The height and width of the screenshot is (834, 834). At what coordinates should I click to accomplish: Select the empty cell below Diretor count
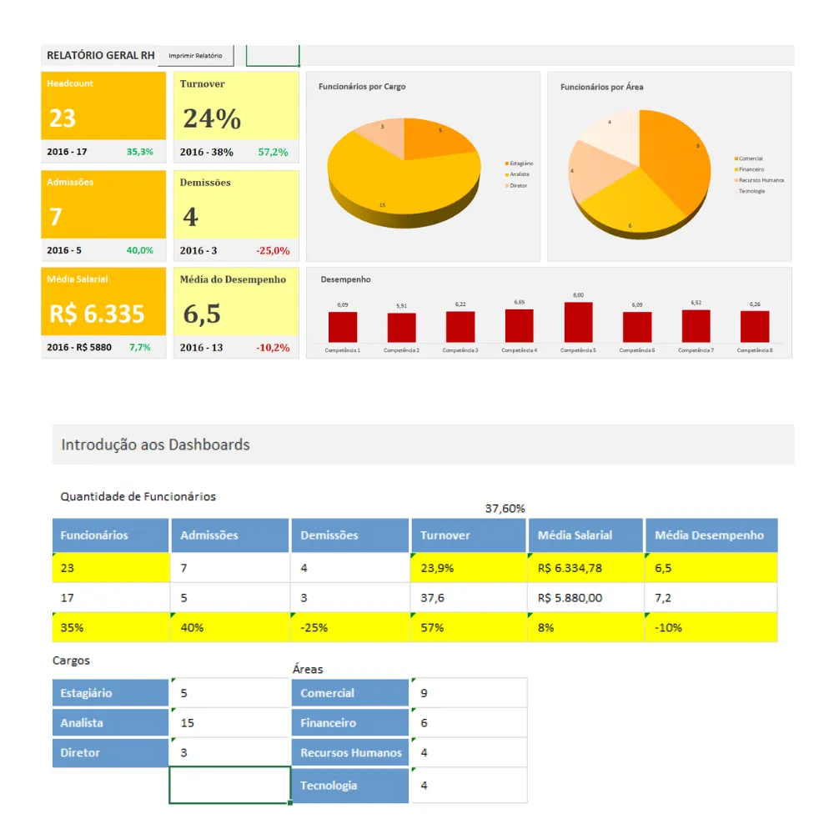coord(230,785)
